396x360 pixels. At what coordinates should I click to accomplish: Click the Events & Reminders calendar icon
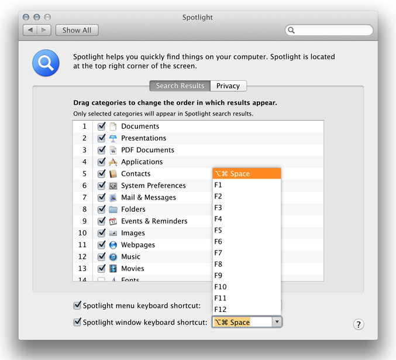[113, 221]
